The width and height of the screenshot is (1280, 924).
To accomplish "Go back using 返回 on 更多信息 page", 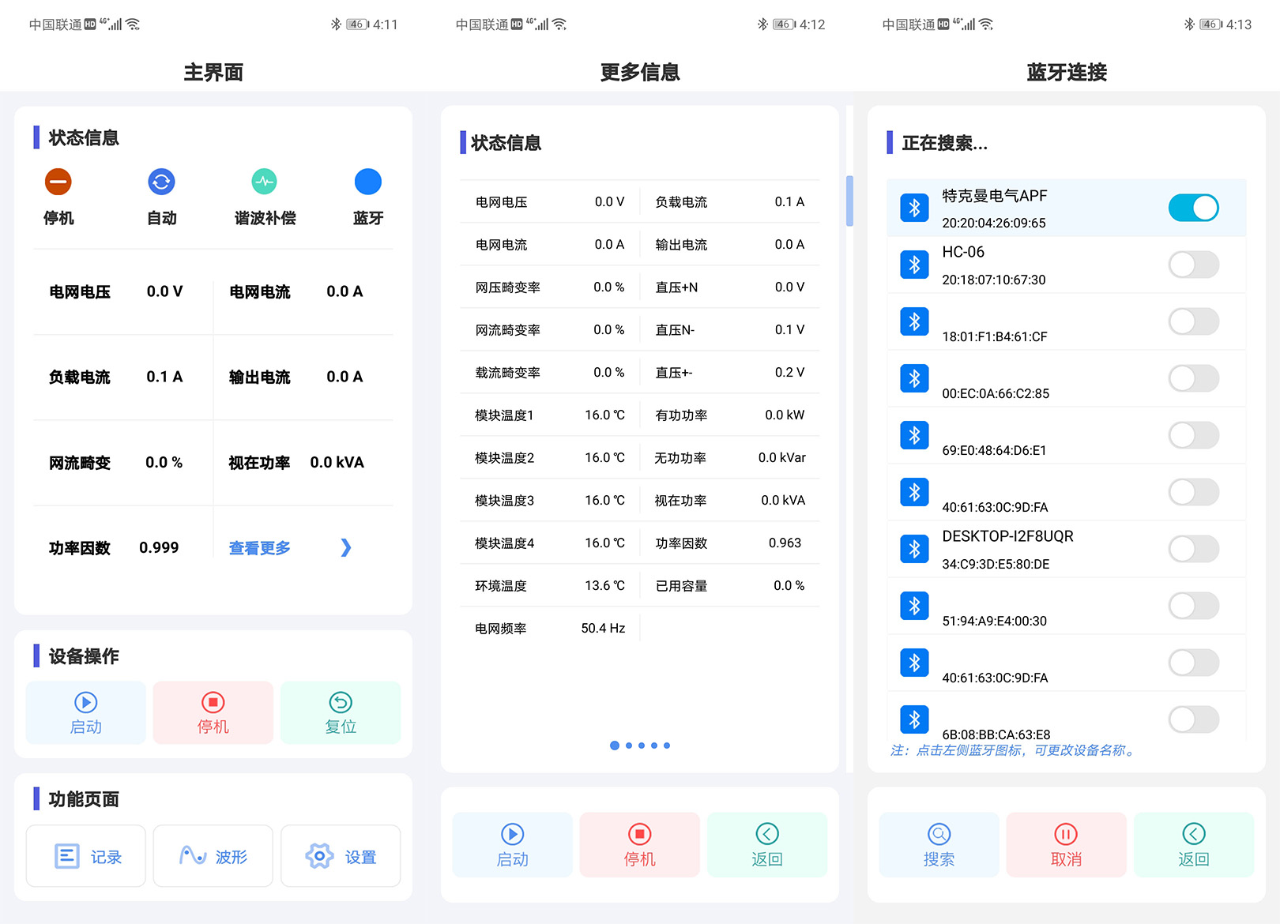I will (766, 844).
